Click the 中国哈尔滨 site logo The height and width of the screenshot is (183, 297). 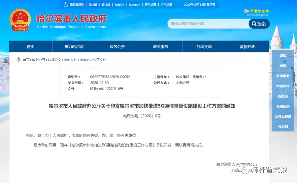point(256,11)
